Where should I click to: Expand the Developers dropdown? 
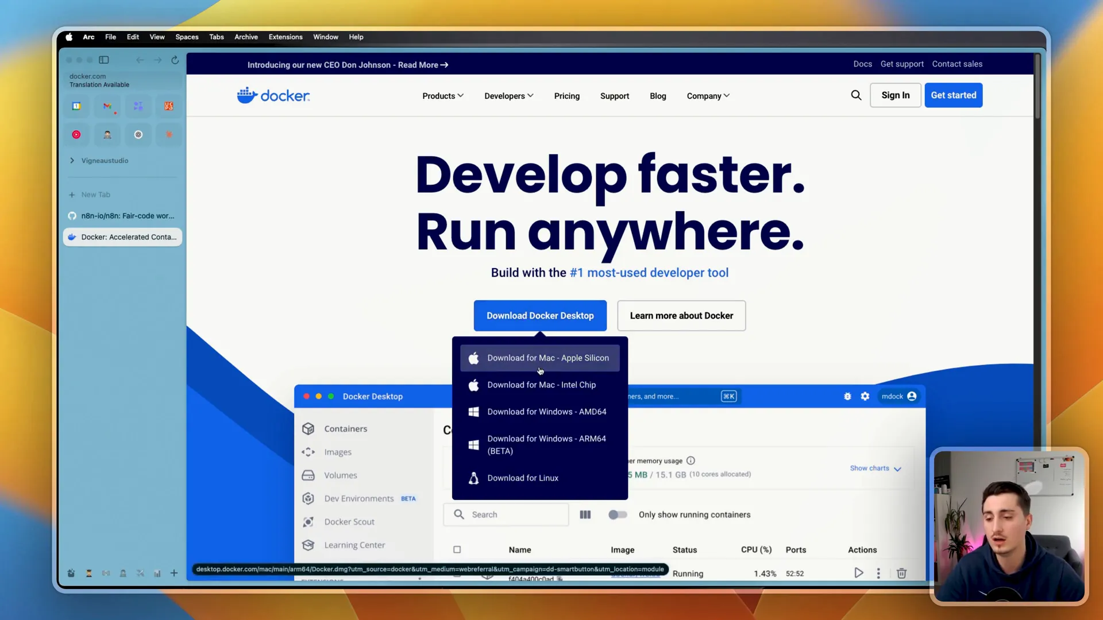point(509,96)
